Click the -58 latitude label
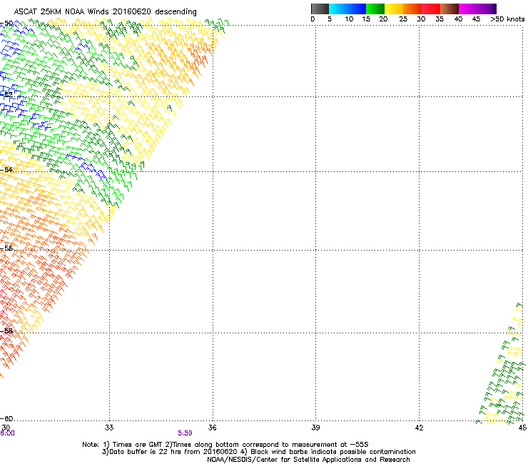The image size is (528, 464). tap(7, 331)
